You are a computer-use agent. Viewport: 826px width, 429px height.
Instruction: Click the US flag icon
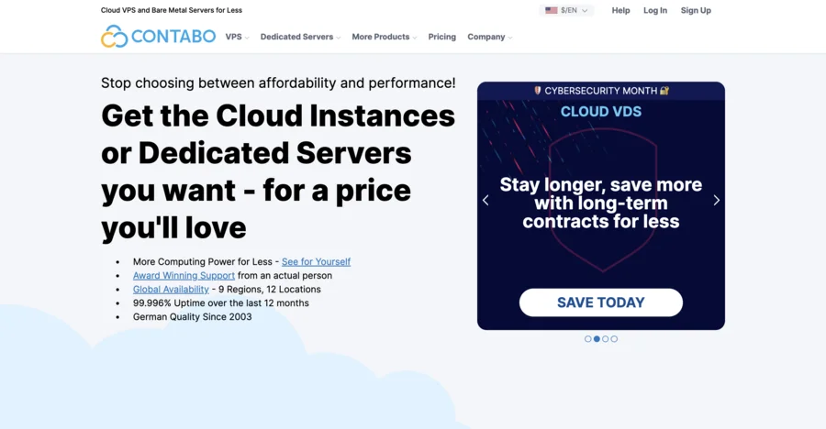[551, 10]
